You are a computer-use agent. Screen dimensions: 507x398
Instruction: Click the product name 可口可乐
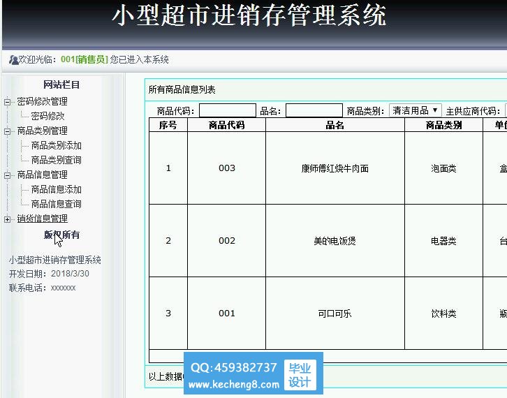[x=335, y=314]
